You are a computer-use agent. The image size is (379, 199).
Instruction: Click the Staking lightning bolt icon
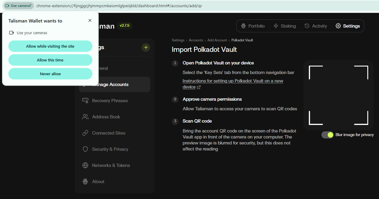pos(276,26)
